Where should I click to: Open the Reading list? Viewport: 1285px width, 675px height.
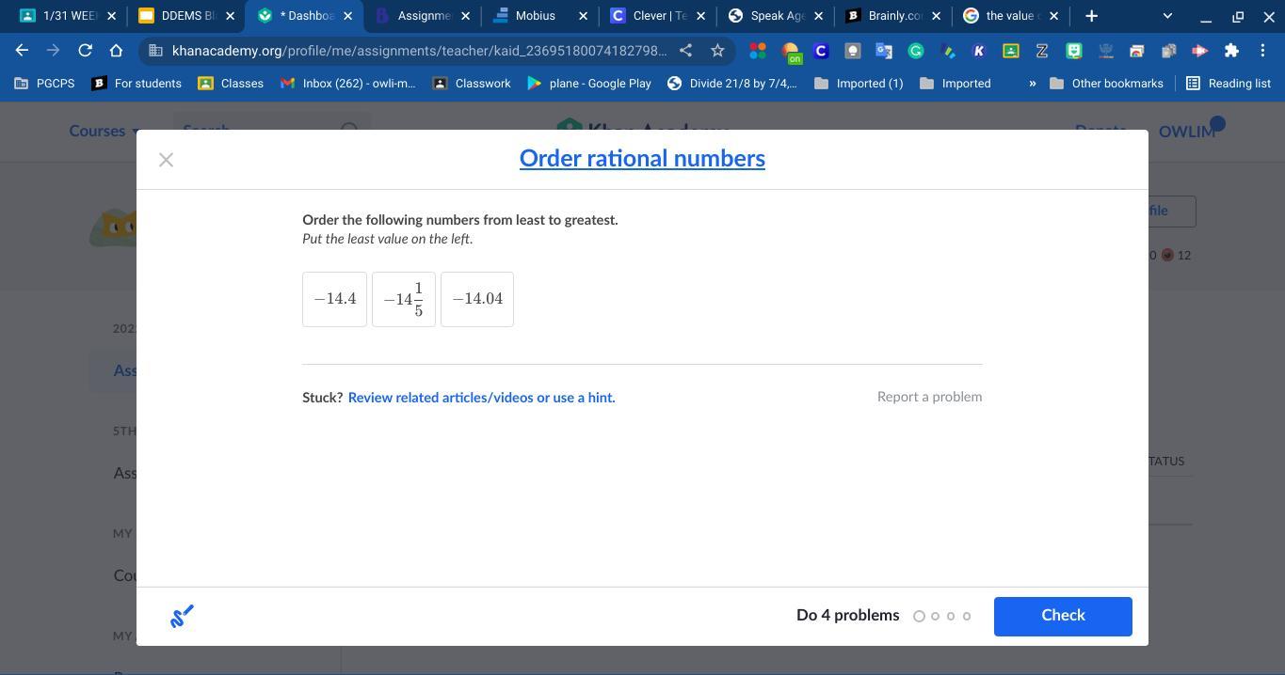click(x=1229, y=84)
